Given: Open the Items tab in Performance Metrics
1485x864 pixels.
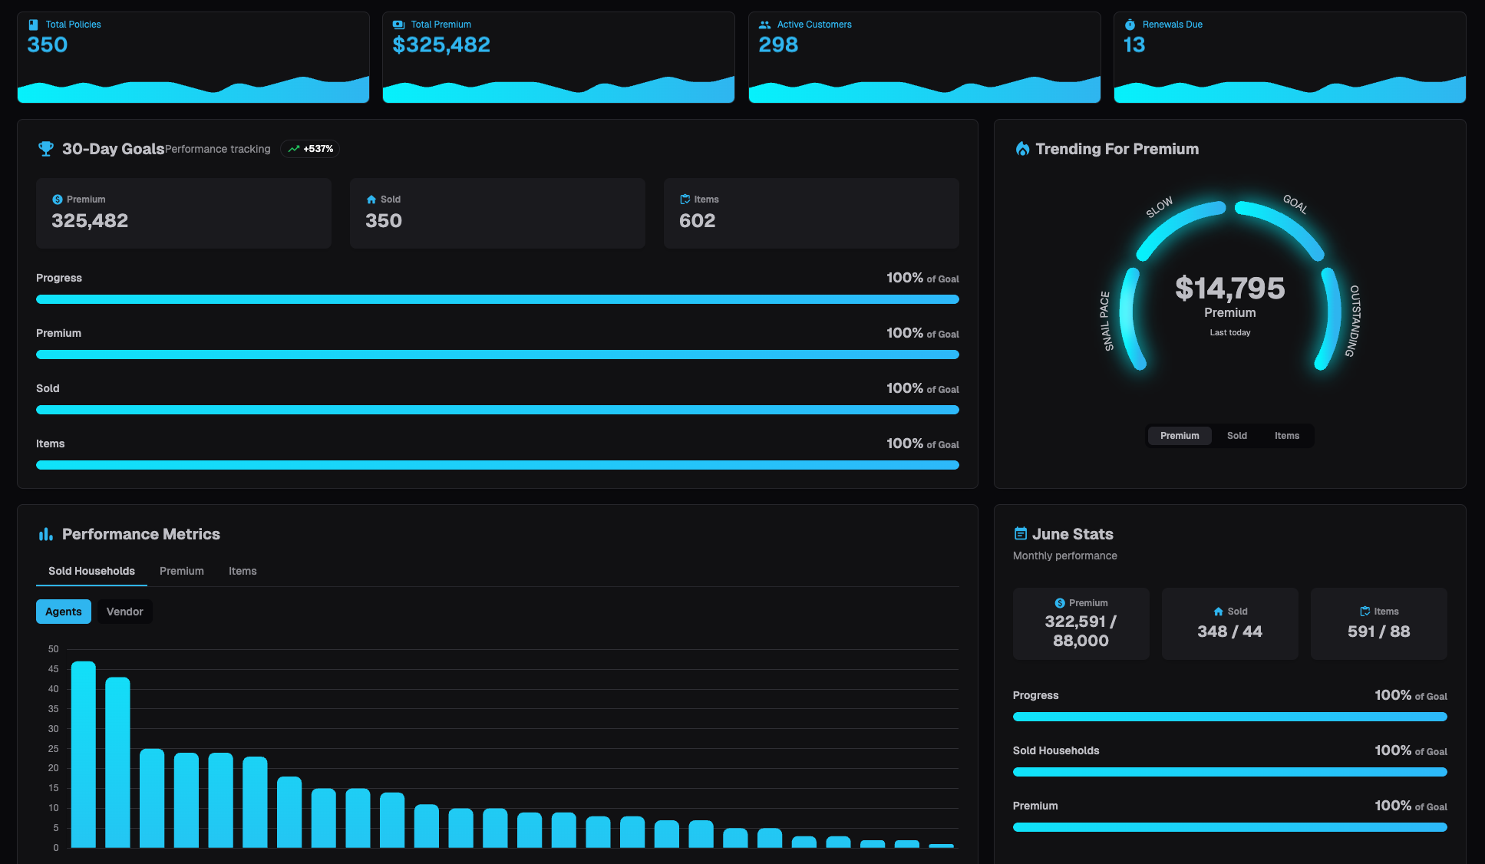Looking at the screenshot, I should [243, 571].
